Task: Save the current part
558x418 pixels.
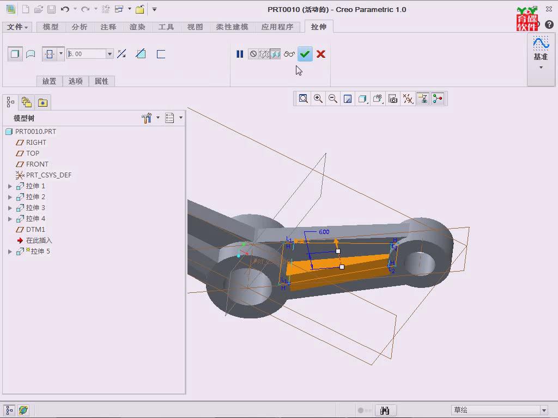Action: pos(52,9)
